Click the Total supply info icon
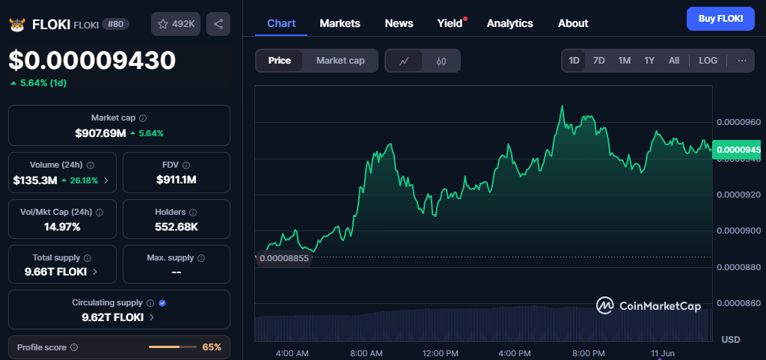Viewport: 766px width, 360px height. (88, 258)
